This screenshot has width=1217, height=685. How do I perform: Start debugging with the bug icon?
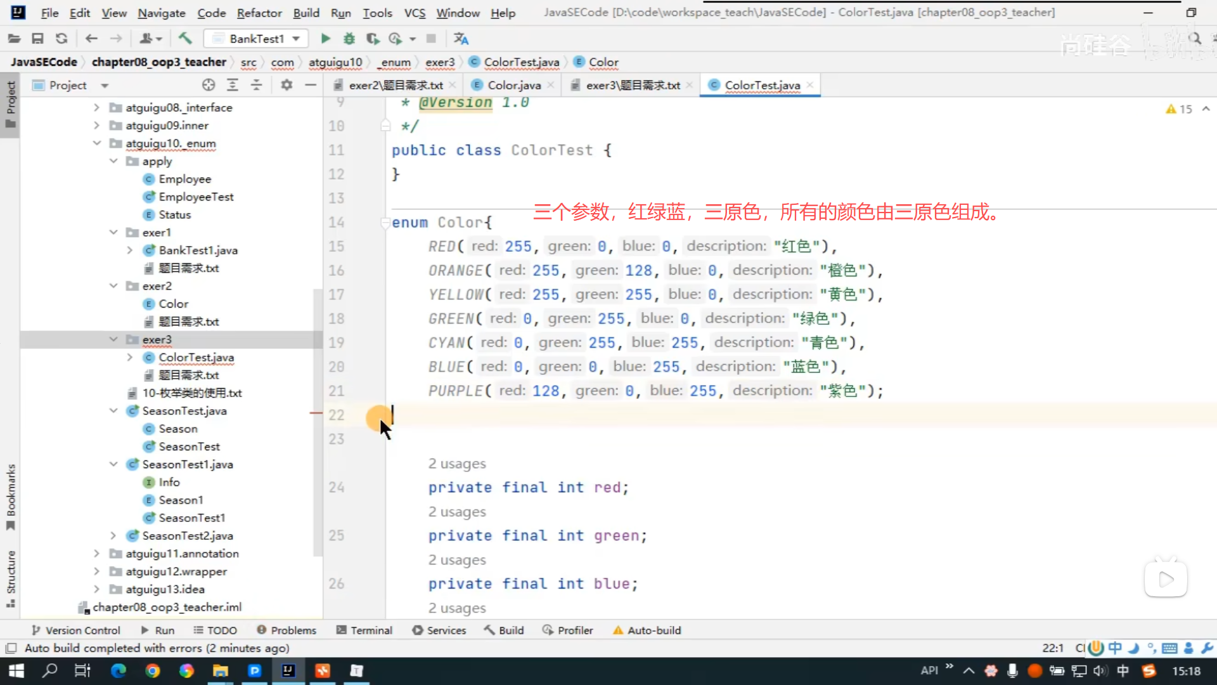click(x=349, y=39)
